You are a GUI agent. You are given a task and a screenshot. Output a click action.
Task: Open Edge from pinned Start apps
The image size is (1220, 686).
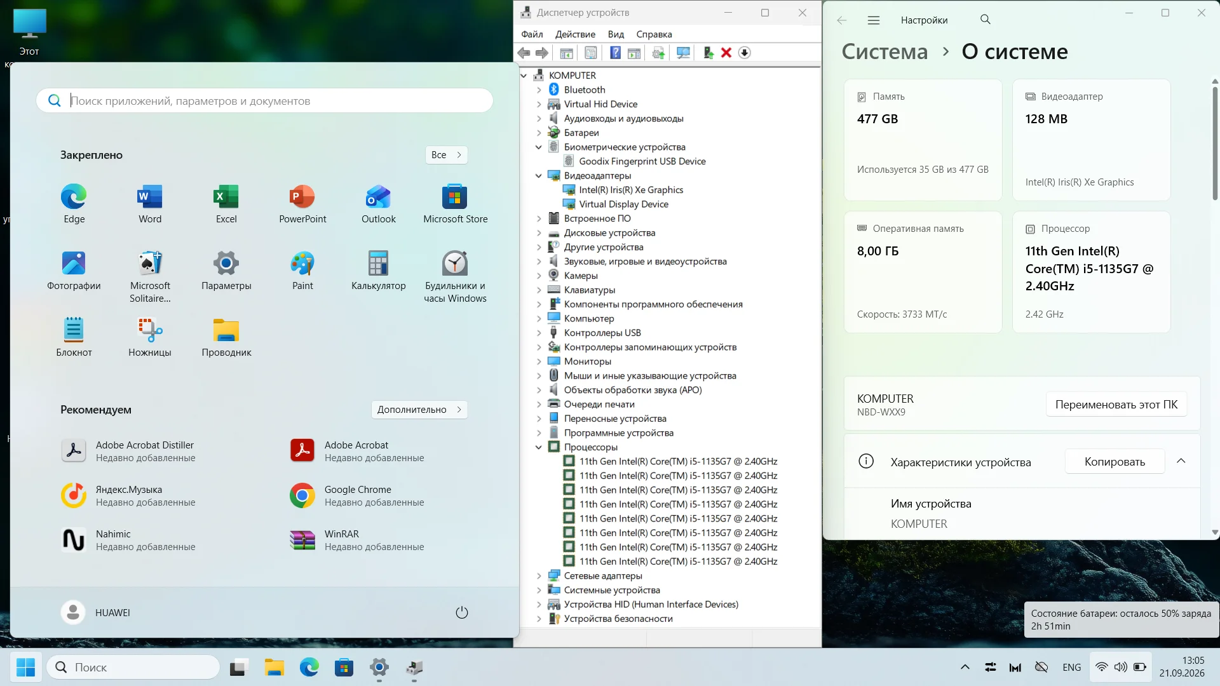tap(74, 204)
